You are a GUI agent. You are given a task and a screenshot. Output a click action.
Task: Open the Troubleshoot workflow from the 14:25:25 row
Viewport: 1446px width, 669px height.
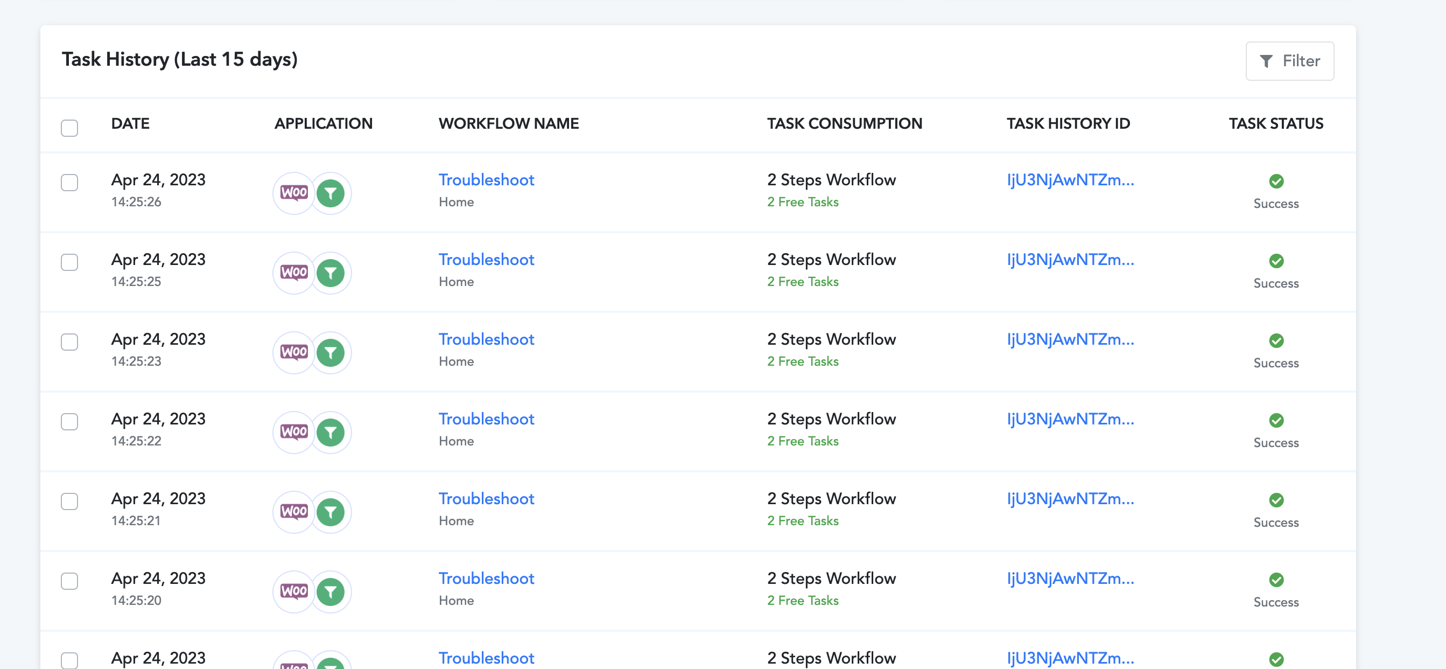[486, 260]
